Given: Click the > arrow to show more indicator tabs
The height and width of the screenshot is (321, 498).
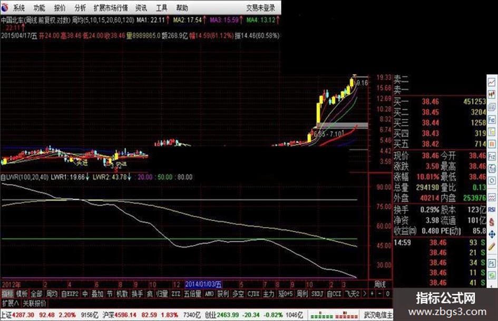Looking at the screenshot, I should click(365, 294).
